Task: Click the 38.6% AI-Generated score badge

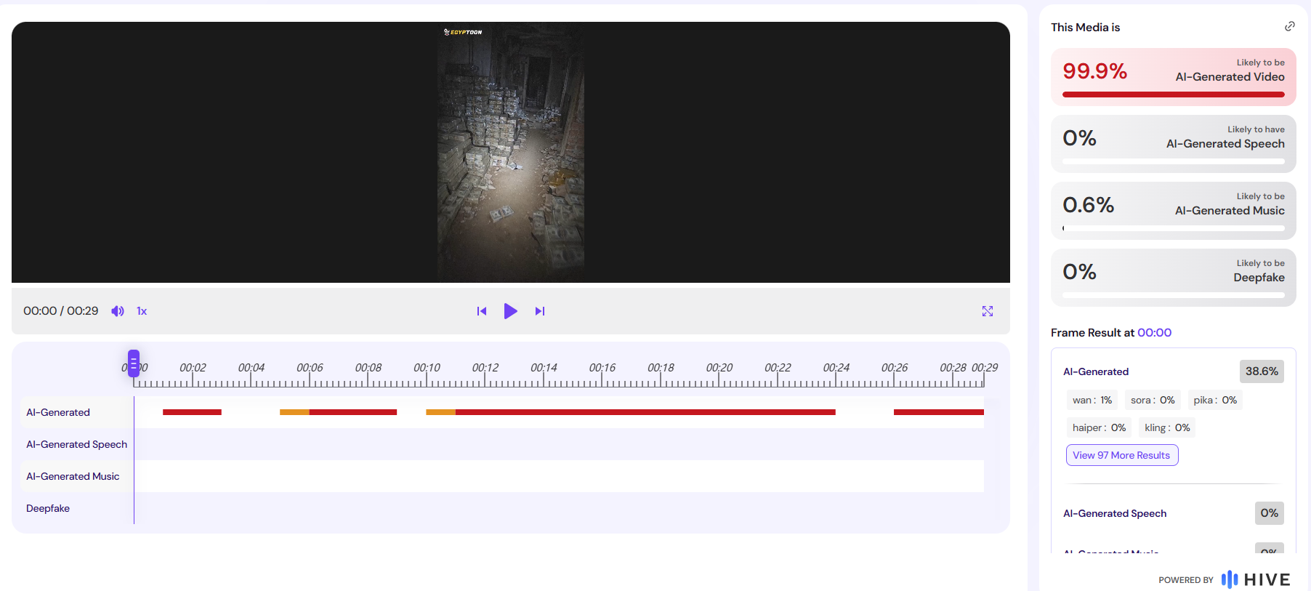Action: click(x=1262, y=371)
